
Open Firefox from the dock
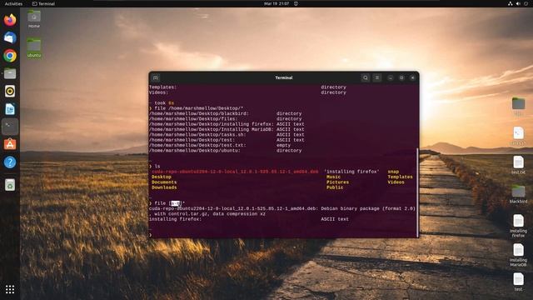click(x=10, y=20)
